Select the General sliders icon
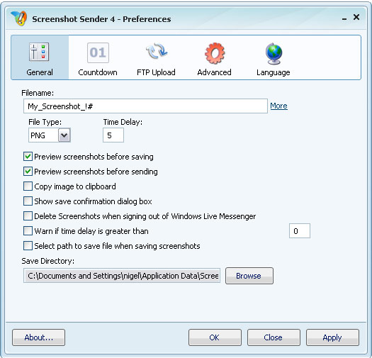 tap(39, 52)
